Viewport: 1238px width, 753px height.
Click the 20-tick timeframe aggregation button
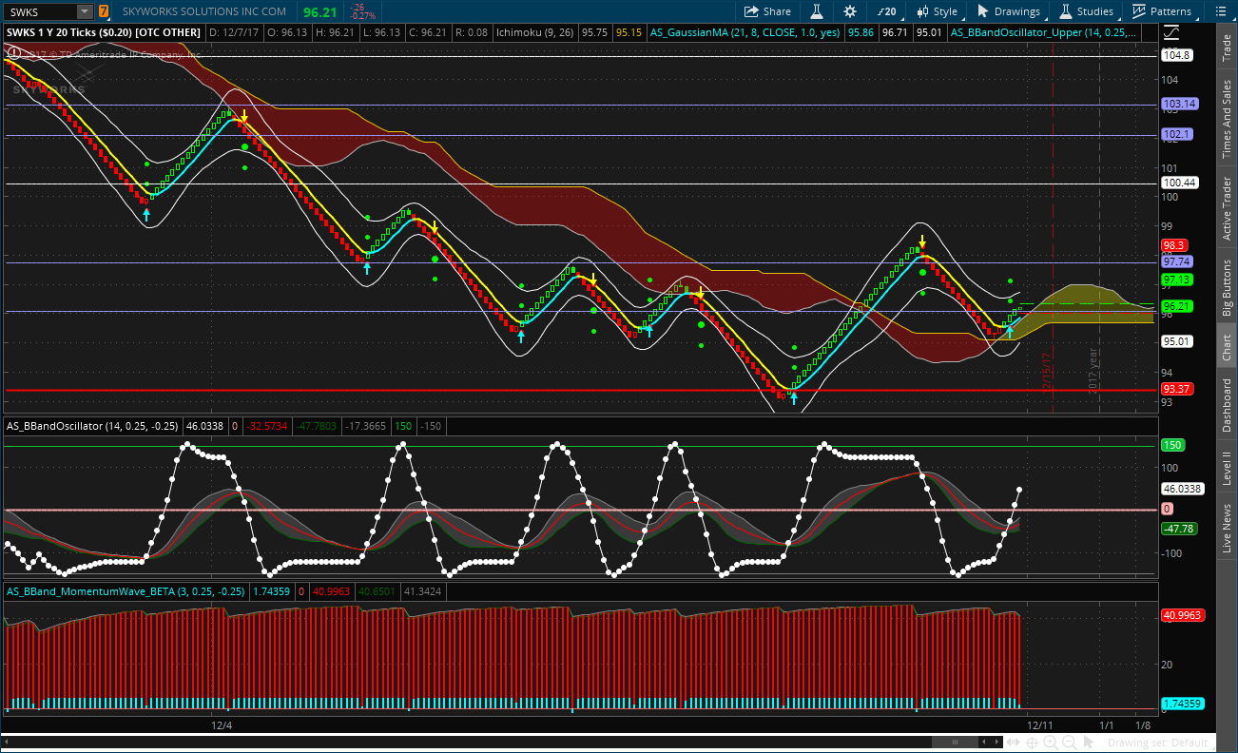pyautogui.click(x=886, y=11)
